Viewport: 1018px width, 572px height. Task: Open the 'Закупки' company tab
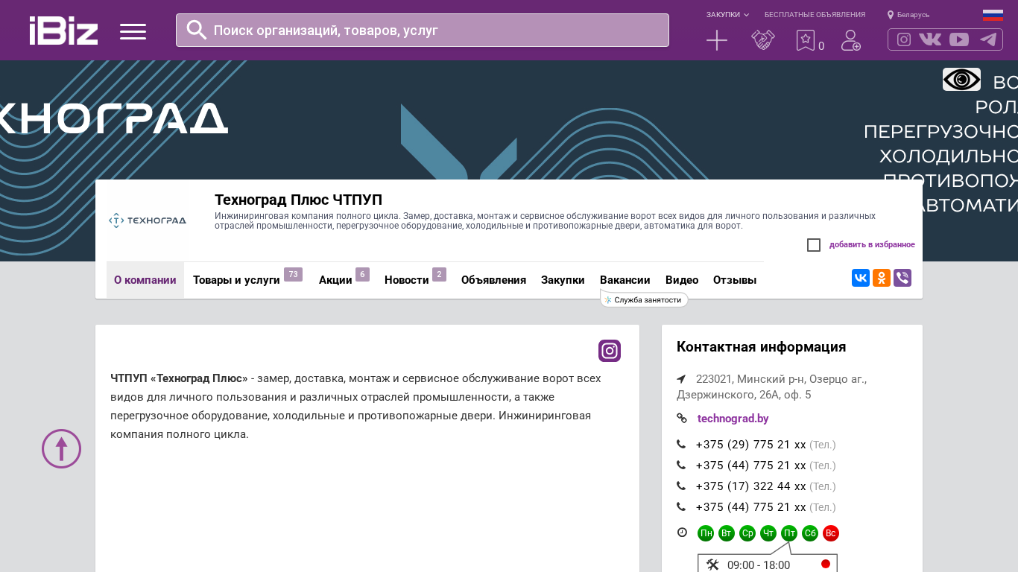[563, 280]
